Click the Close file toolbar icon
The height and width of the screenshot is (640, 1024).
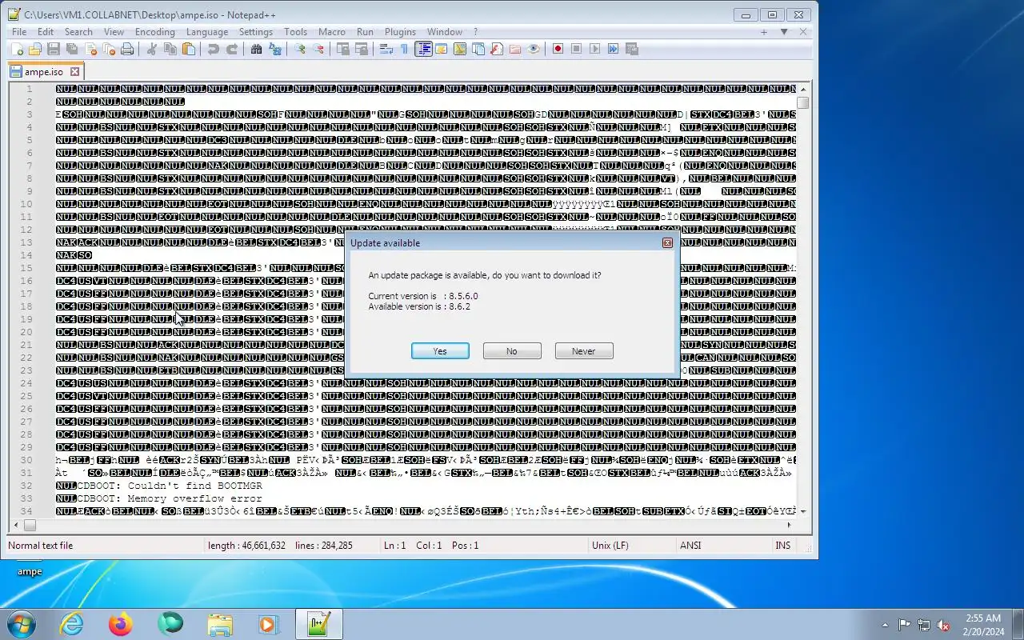(x=90, y=49)
